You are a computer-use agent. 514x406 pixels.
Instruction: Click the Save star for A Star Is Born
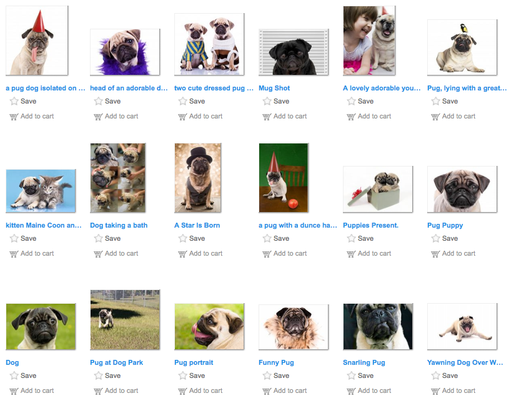pos(182,238)
